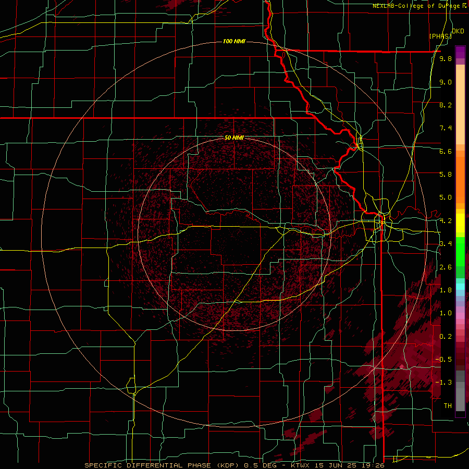Pick the purple segment at the color bar's top
The width and height of the screenshot is (469, 469).
460,52
